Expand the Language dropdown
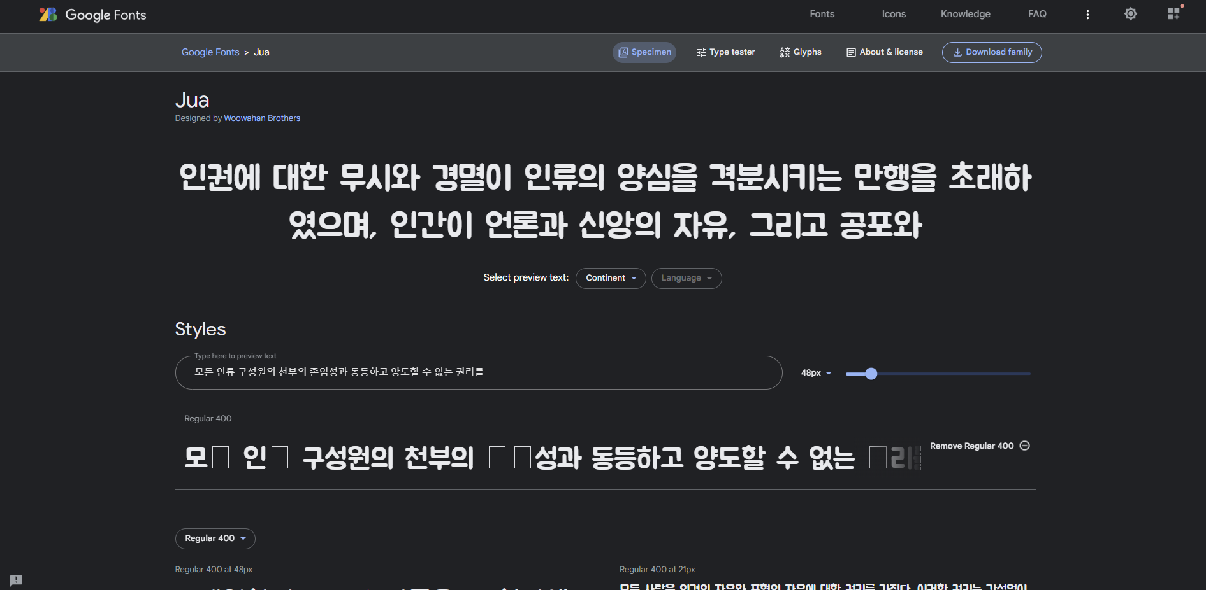Image resolution: width=1206 pixels, height=590 pixels. (687, 278)
